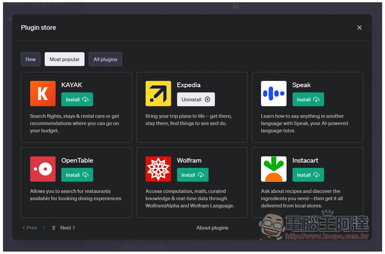Open the About plugins link

click(x=212, y=228)
